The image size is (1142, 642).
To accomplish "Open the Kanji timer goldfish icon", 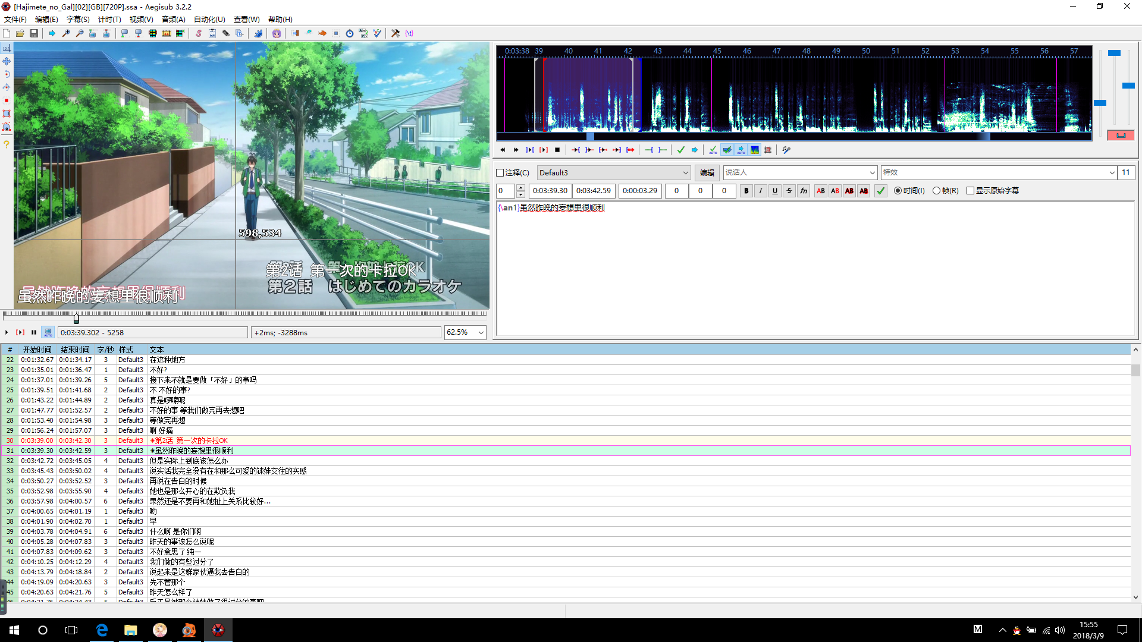I will [322, 33].
